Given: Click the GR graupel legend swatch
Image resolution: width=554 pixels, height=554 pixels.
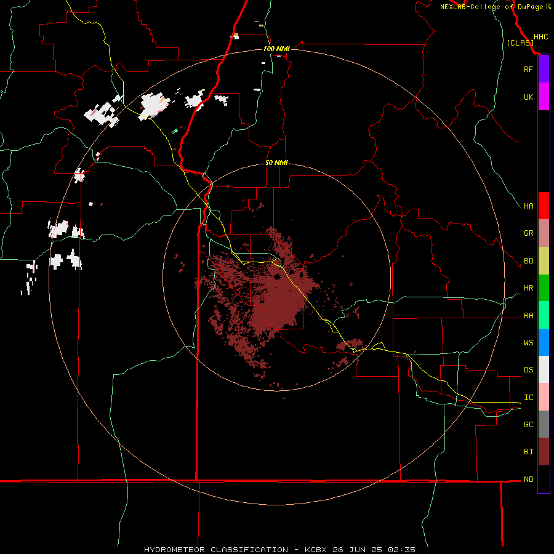Looking at the screenshot, I should (x=544, y=233).
